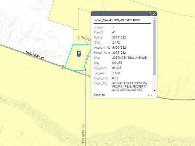This screenshot has height=146, width=195.
Task: Click the City value BOUSE
Action: 117,63
